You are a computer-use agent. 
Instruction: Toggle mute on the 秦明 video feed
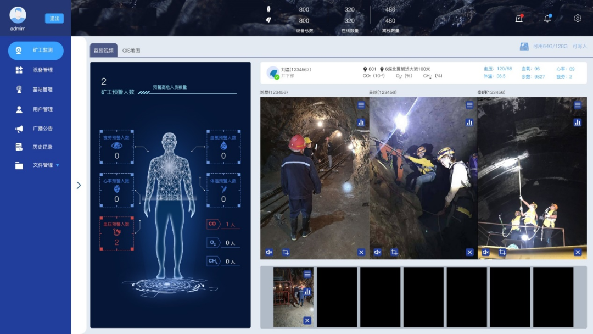[485, 252]
